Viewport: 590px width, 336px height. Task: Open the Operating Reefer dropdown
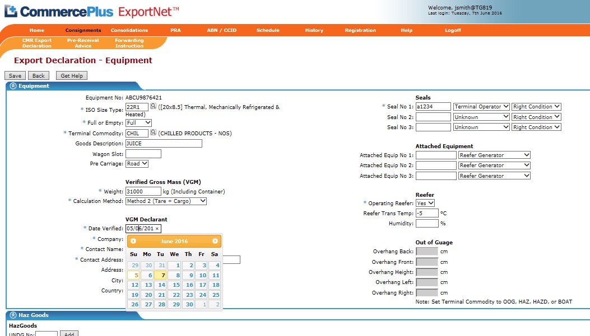[x=425, y=204]
